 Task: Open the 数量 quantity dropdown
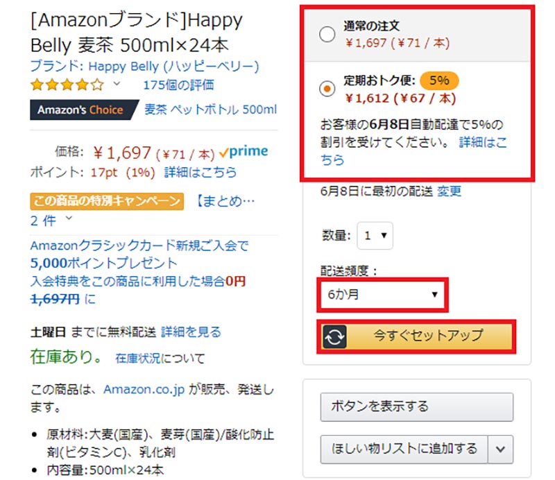(375, 236)
